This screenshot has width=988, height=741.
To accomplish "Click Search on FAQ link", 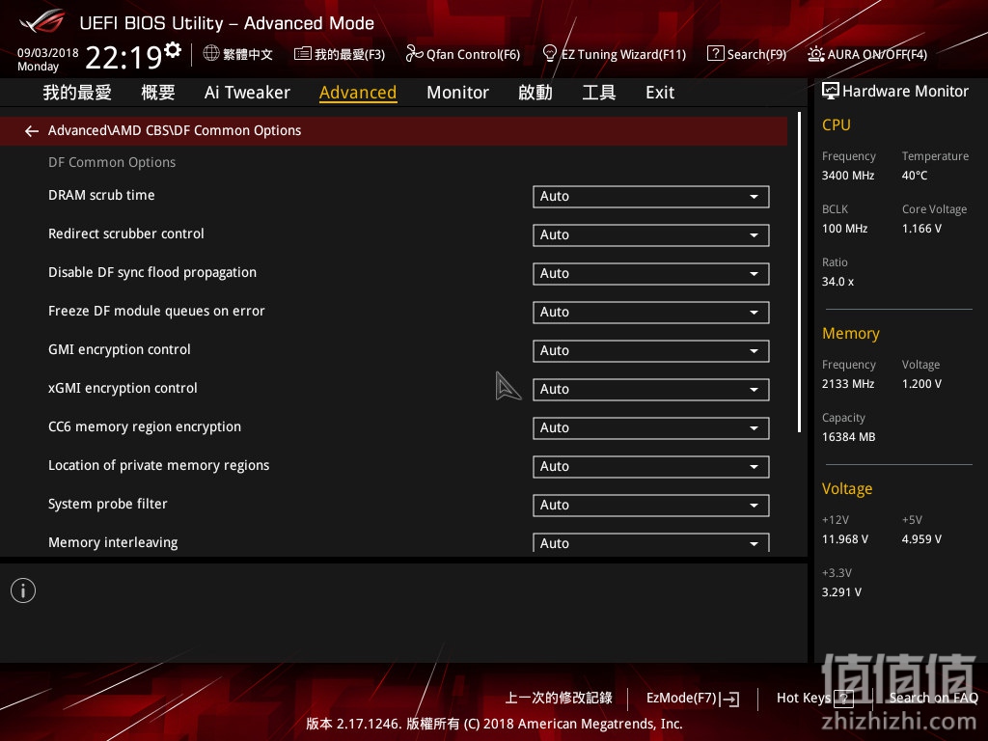I will pos(933,699).
